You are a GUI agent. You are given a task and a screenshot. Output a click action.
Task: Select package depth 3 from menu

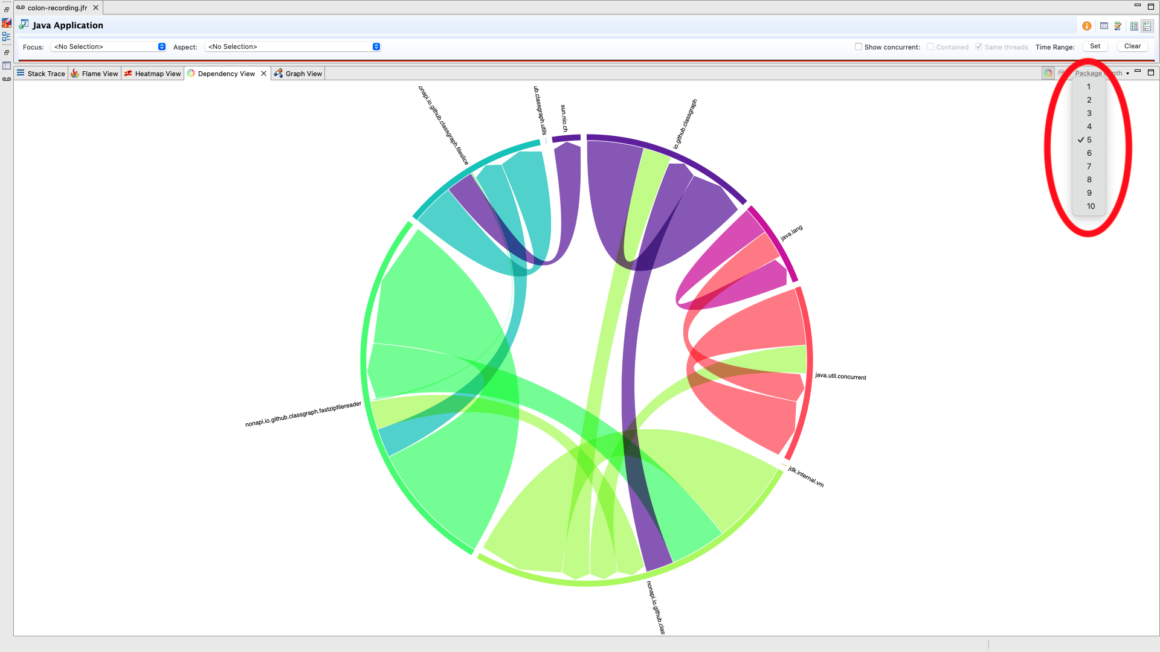(1089, 113)
